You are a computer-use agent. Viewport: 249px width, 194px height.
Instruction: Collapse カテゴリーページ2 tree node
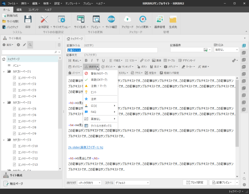pyautogui.click(x=4, y=103)
